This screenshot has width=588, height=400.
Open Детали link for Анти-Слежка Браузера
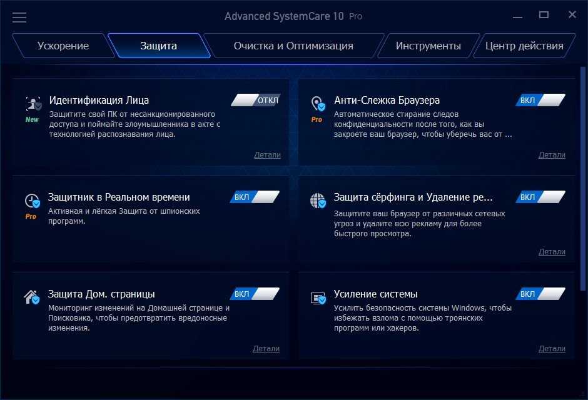coord(552,154)
